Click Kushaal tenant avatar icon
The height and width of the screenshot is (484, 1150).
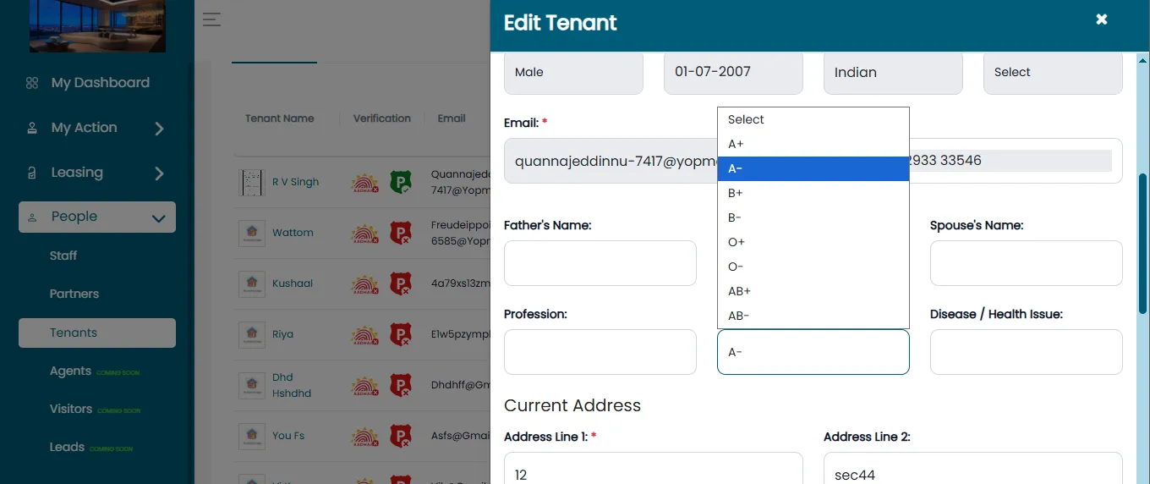click(252, 283)
